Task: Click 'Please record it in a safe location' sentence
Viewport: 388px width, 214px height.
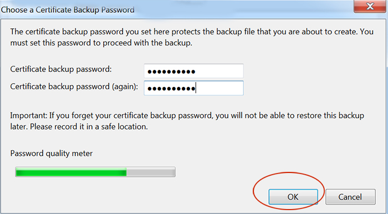Action: [x=89, y=126]
